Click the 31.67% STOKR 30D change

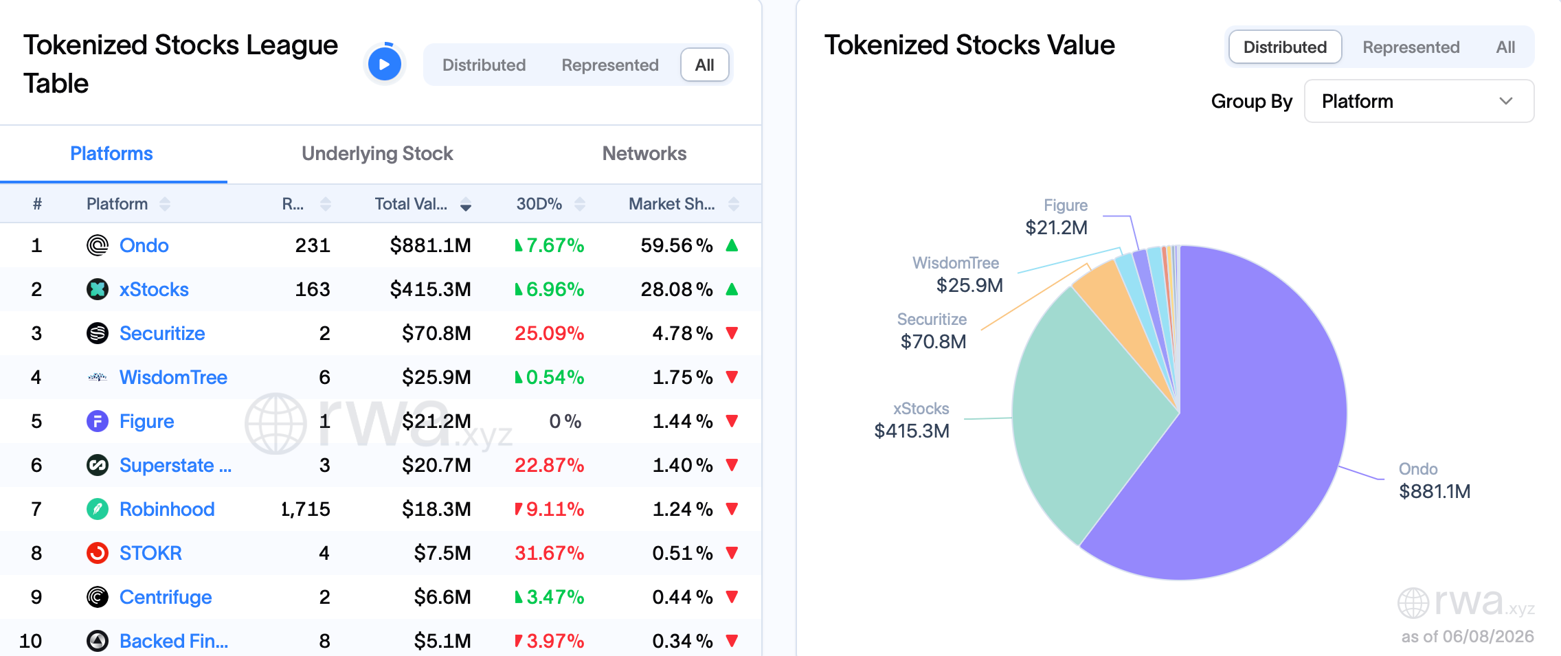(x=549, y=553)
